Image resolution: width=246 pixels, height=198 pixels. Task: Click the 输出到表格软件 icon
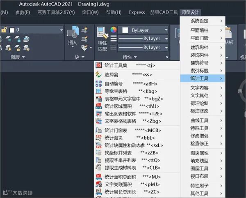(x=98, y=114)
